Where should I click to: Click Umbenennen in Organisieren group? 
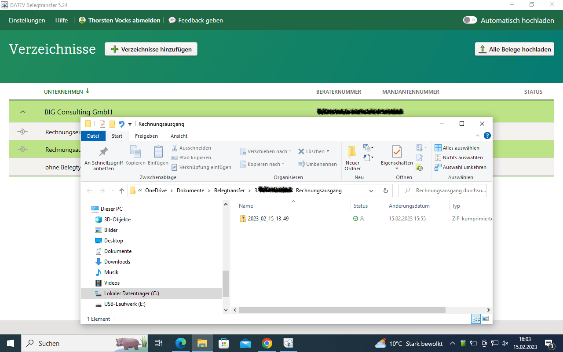coord(318,164)
